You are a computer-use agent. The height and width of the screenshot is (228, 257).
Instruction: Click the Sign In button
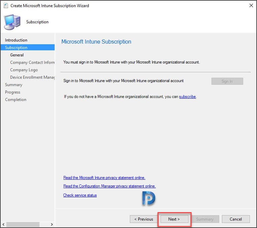pyautogui.click(x=227, y=81)
